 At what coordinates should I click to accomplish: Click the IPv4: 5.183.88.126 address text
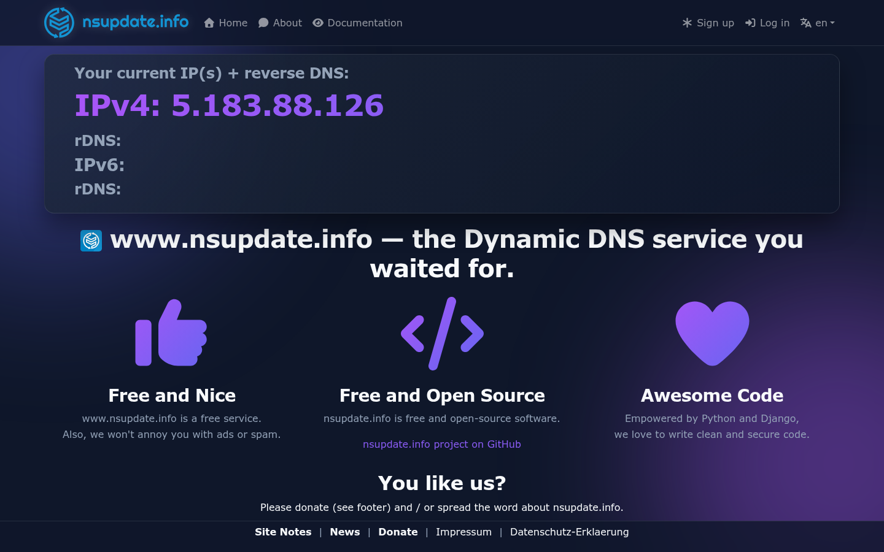pyautogui.click(x=229, y=105)
